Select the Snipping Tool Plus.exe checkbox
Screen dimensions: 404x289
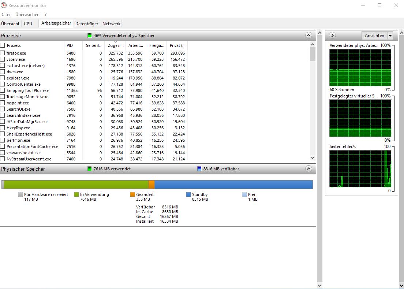point(3,90)
